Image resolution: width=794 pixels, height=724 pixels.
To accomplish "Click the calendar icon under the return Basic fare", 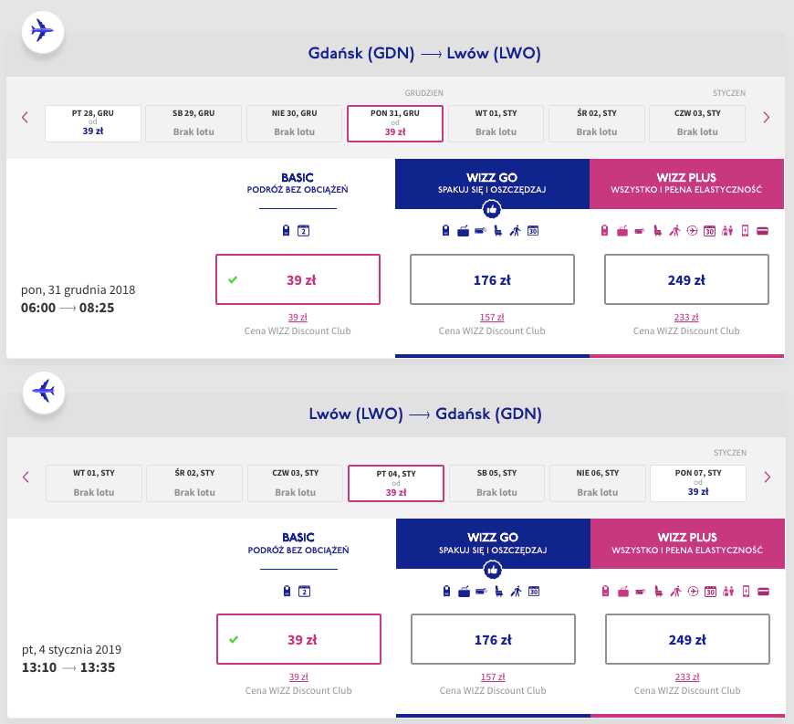I will 305,592.
